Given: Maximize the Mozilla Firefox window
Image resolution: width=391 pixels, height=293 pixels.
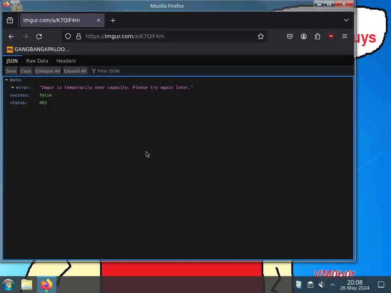Looking at the screenshot, I should (329, 4).
